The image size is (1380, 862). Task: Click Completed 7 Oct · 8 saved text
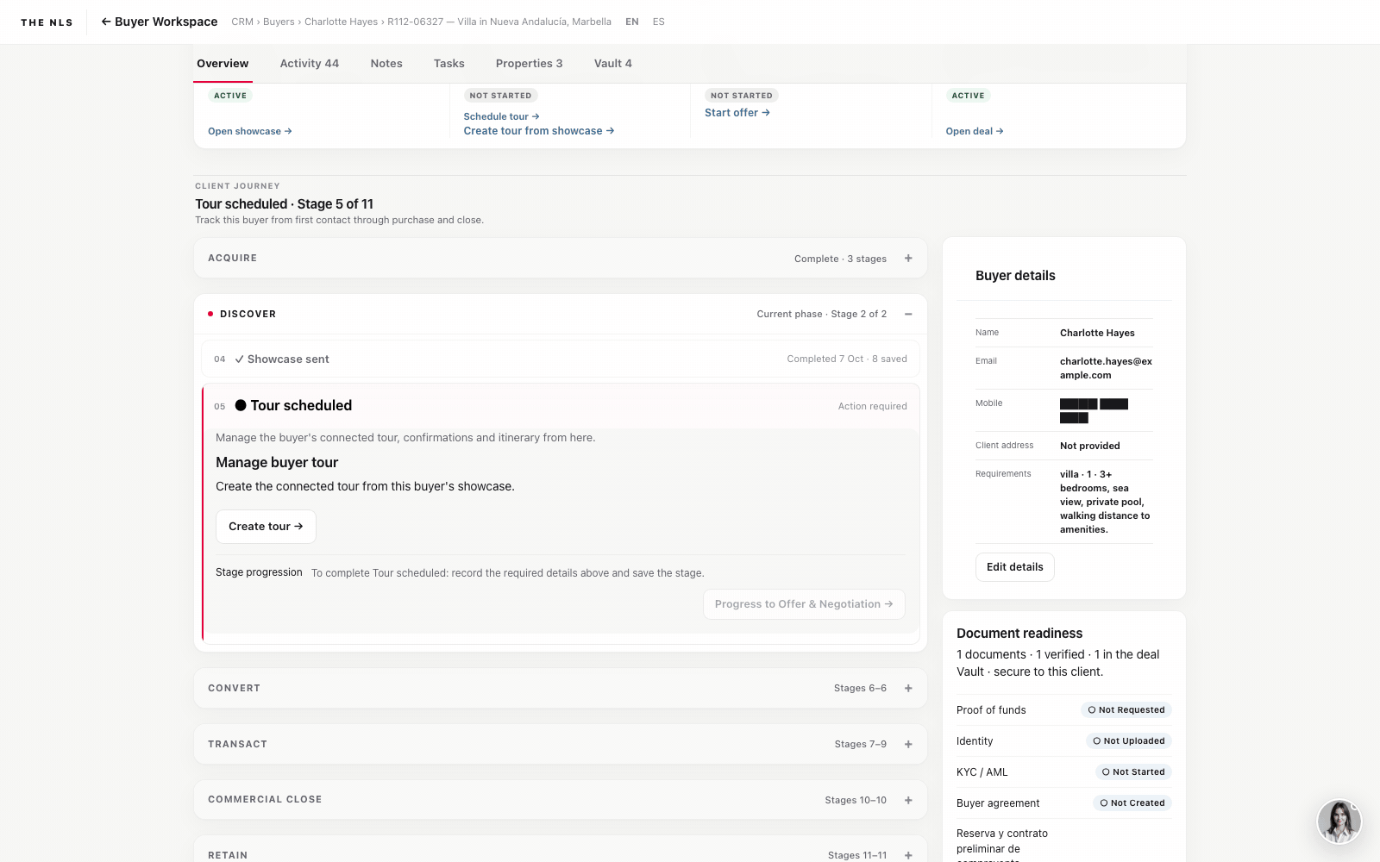point(847,359)
